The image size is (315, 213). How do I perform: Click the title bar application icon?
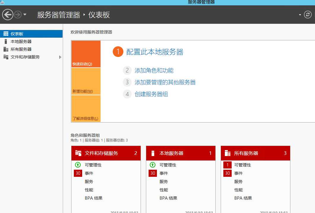tap(2, 2)
